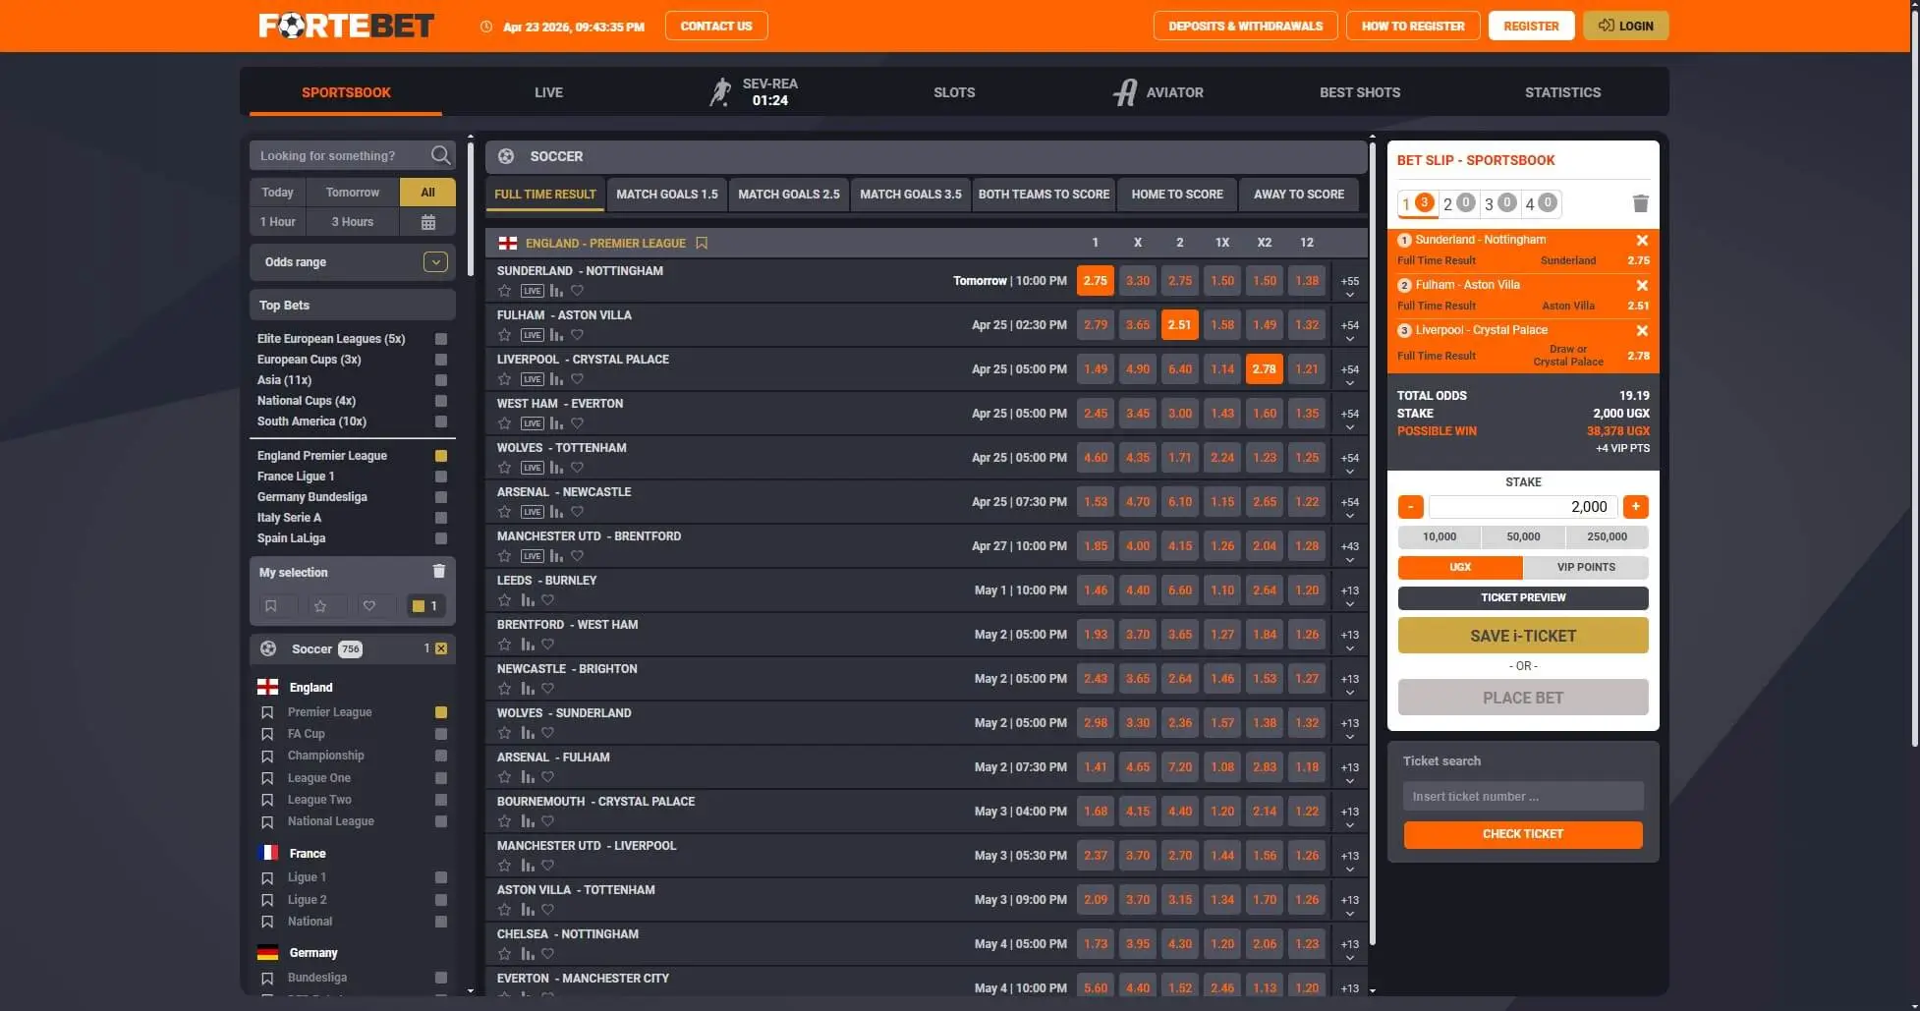Open TICKET PREVIEW
The image size is (1920, 1011).
tap(1523, 597)
